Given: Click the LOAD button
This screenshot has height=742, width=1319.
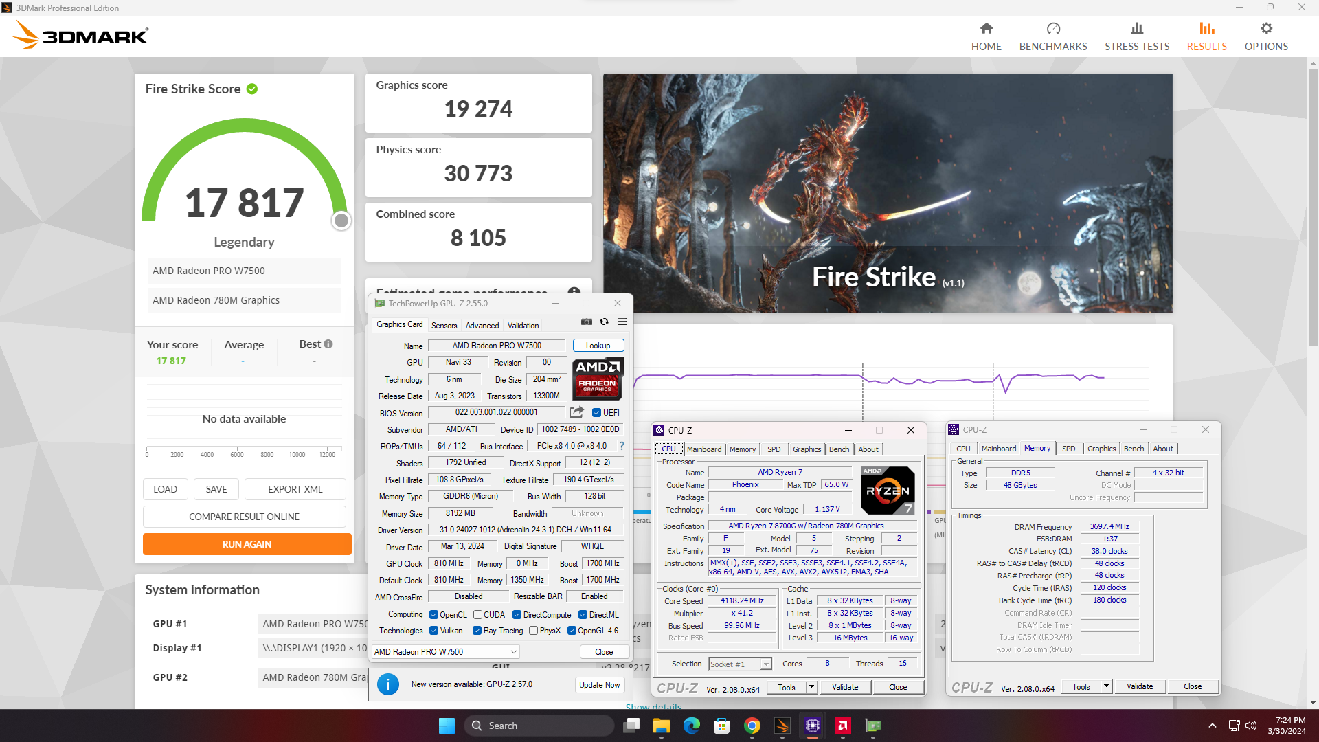Looking at the screenshot, I should click(165, 489).
